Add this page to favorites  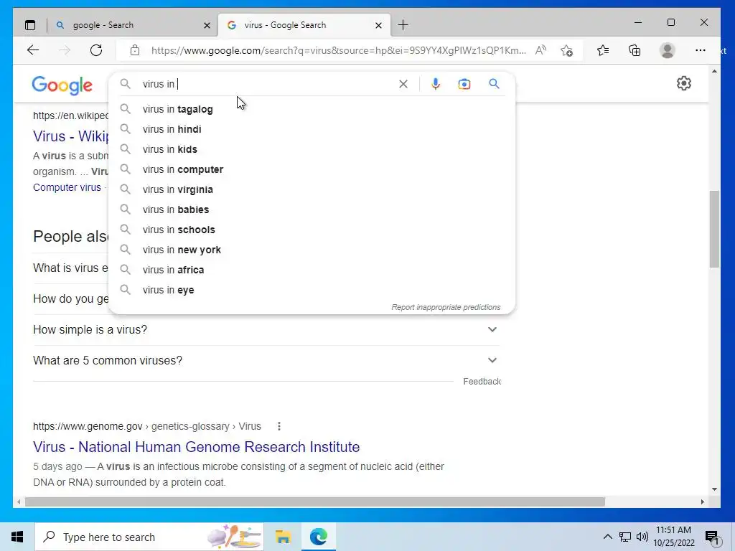tap(567, 50)
